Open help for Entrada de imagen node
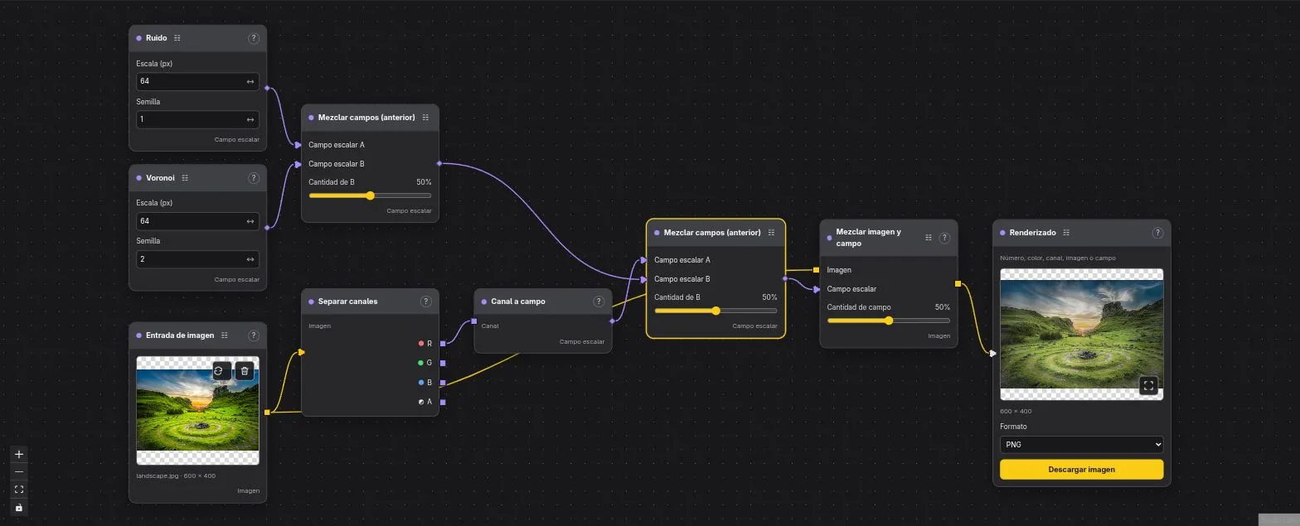The height and width of the screenshot is (526, 1300). click(x=254, y=335)
